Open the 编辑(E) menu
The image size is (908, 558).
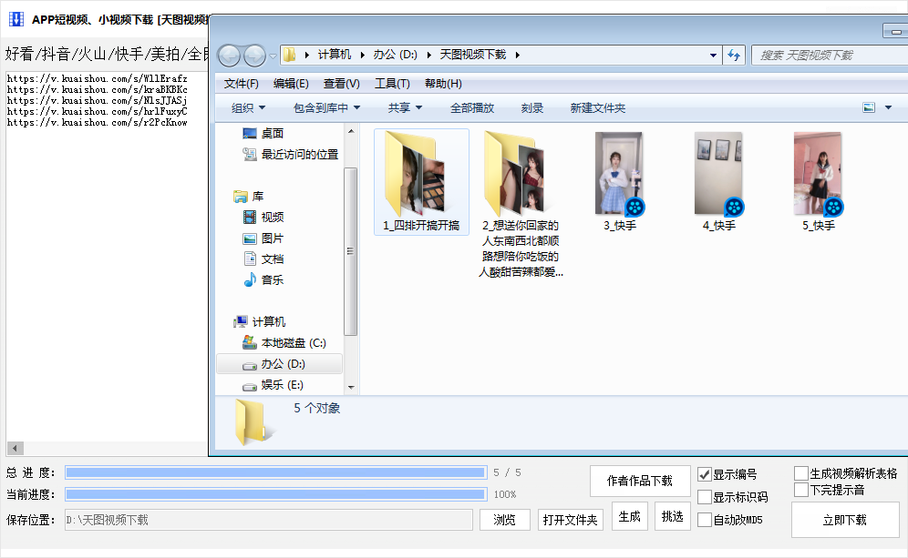pos(291,84)
